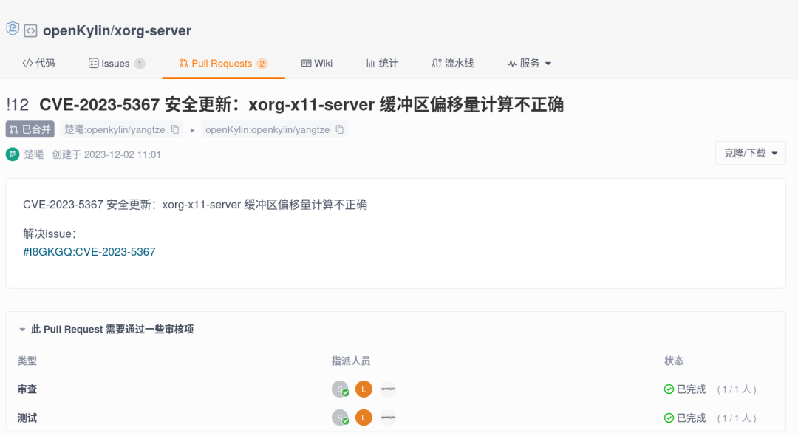Viewport: 798px width, 436px height.
Task: Go to the 流水线 tab
Action: coord(452,64)
